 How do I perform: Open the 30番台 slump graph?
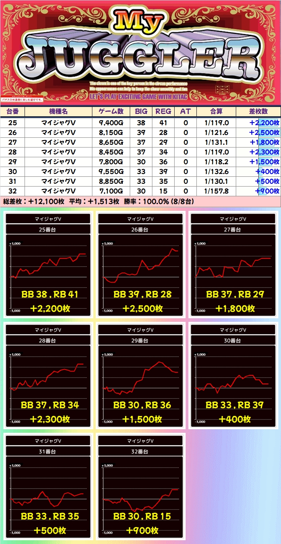pyautogui.click(x=233, y=375)
